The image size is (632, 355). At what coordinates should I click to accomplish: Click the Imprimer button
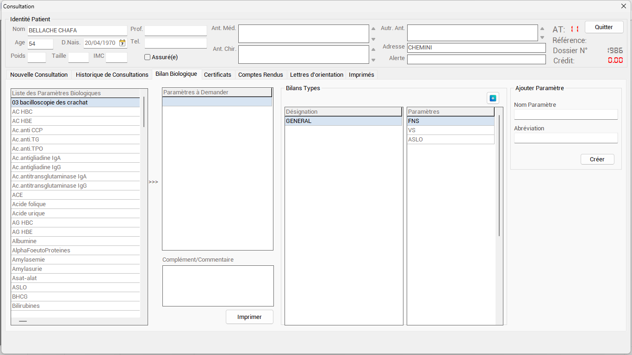coord(249,317)
